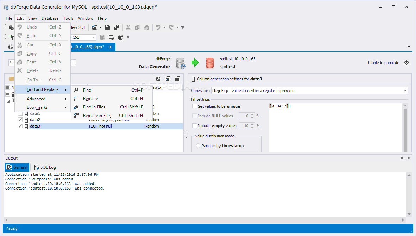Screen dimensions: 416x236
Task: Click the Open file toolbar icon
Action: pyautogui.click(x=94, y=27)
